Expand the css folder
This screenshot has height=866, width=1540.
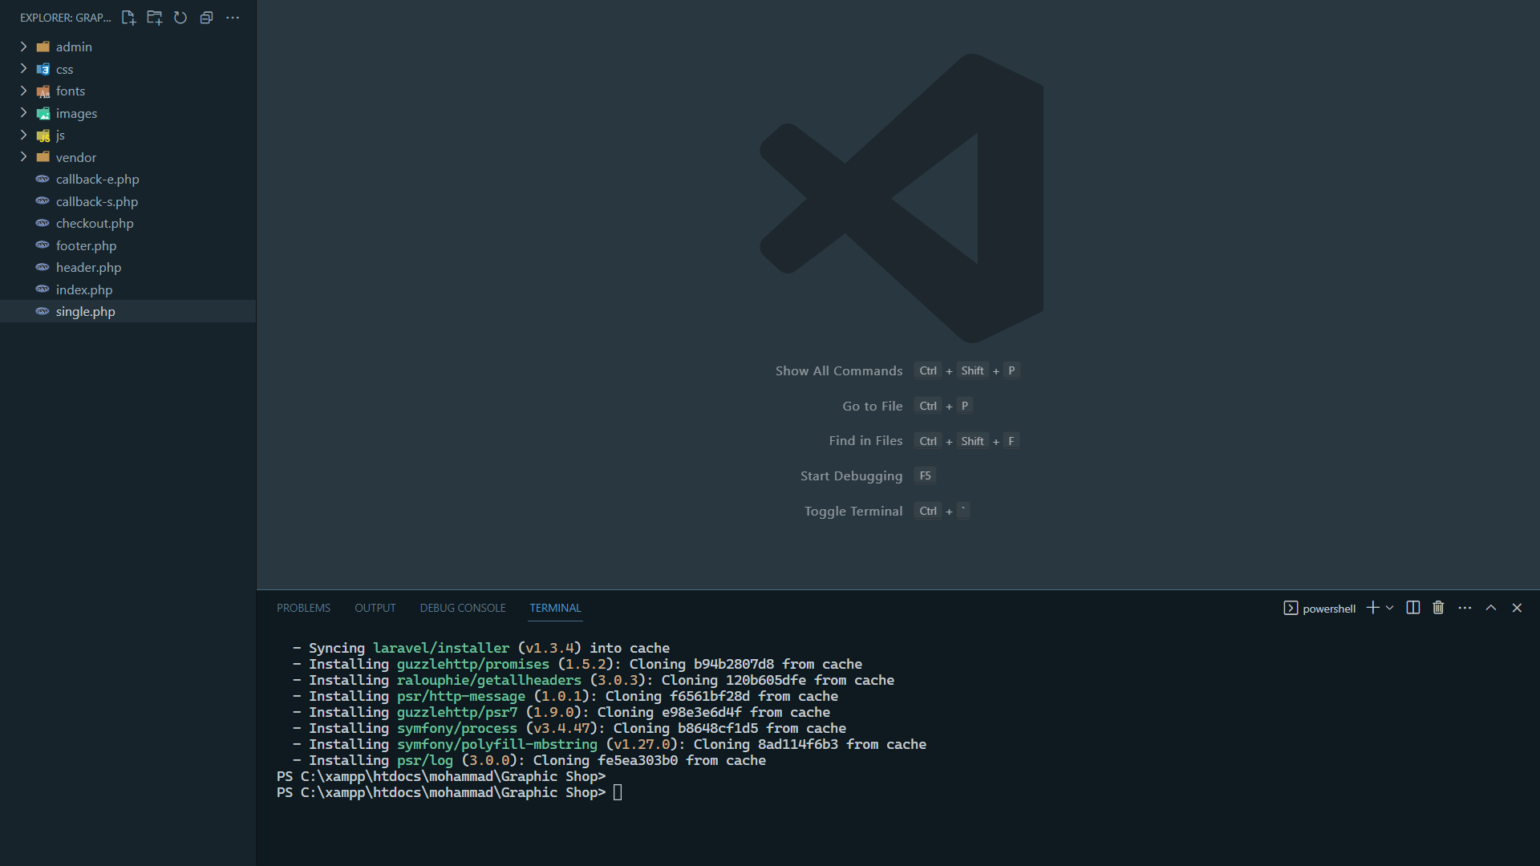pyautogui.click(x=23, y=69)
